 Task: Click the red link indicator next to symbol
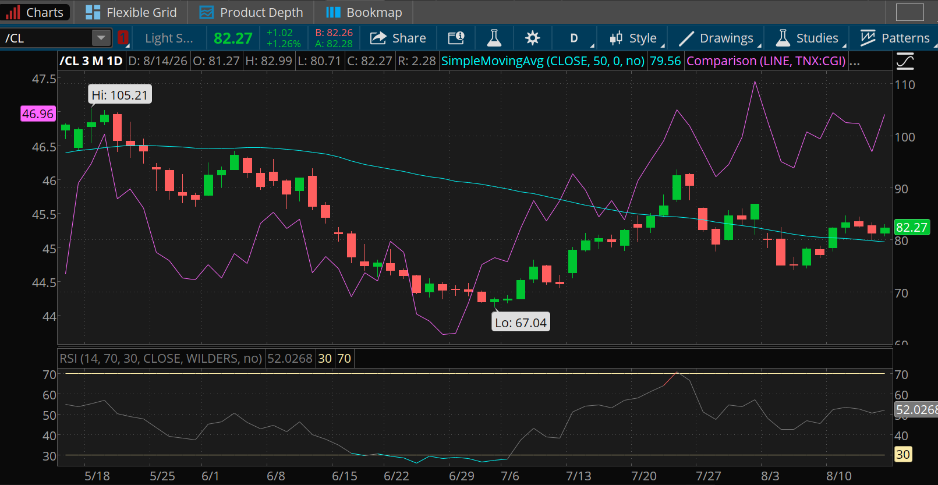click(122, 38)
